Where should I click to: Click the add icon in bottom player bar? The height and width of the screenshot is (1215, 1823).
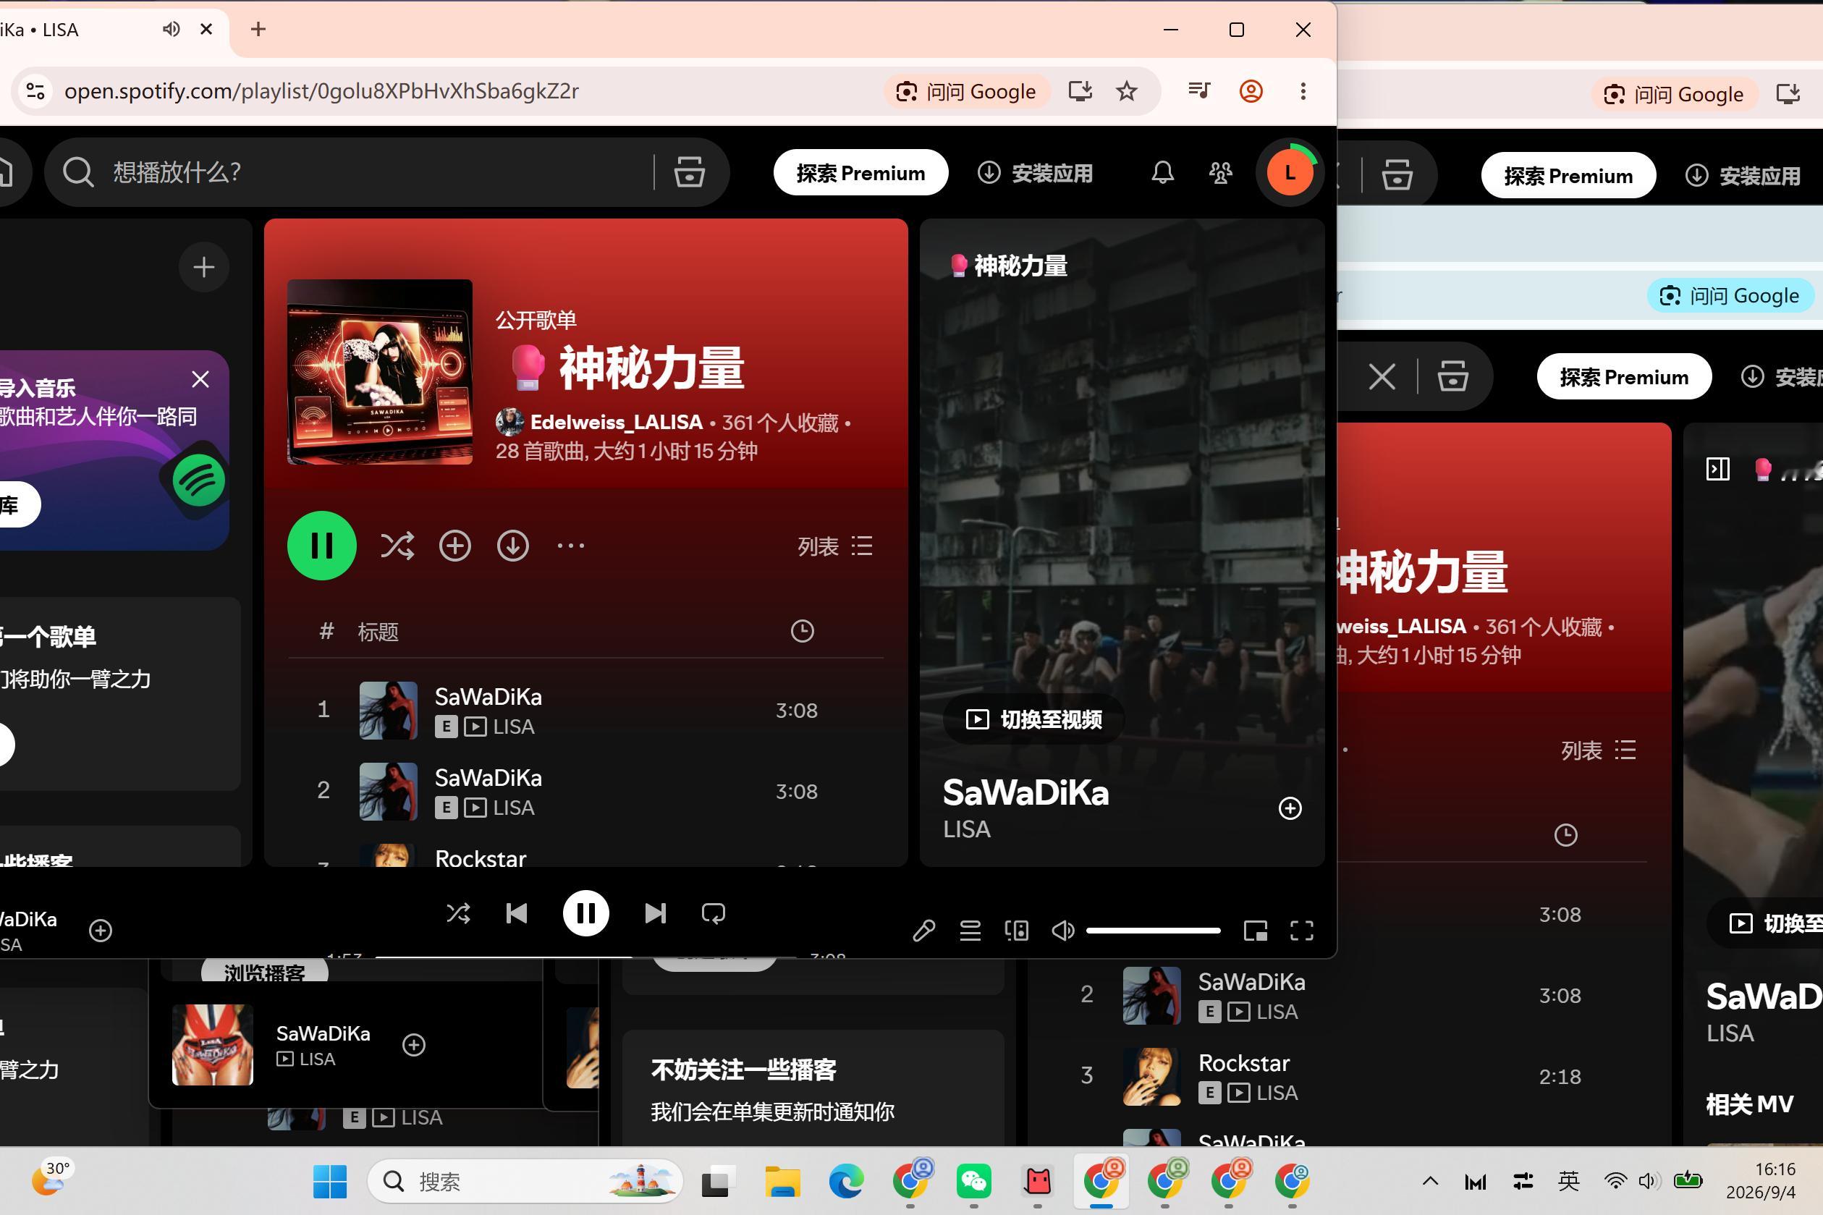click(x=101, y=930)
